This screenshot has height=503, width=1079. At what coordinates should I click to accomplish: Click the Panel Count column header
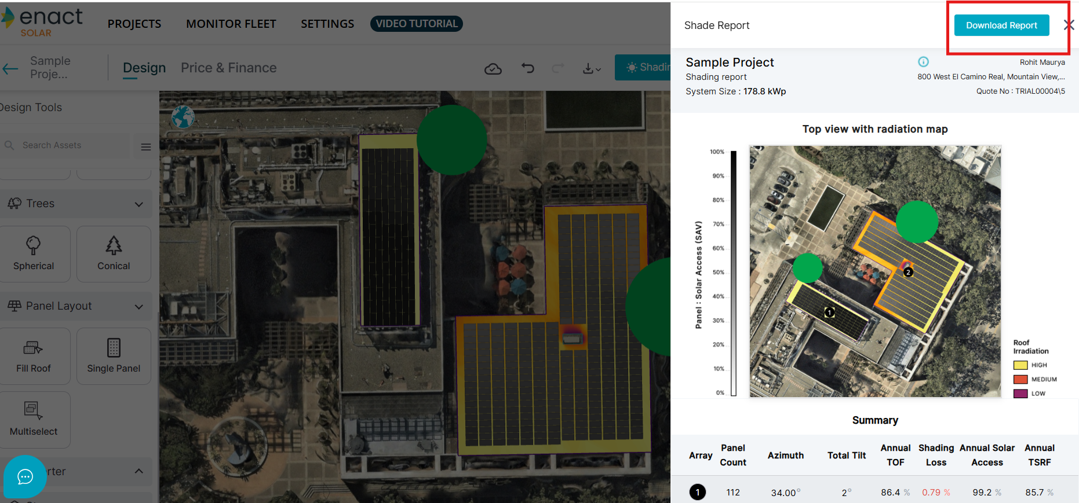[x=733, y=455]
